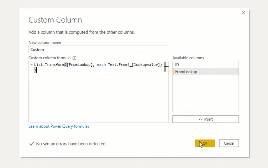Select the ID column in Available columns
The width and height of the screenshot is (268, 168).
pyautogui.click(x=206, y=65)
